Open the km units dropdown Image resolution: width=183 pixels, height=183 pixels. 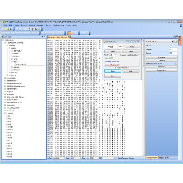(x=121, y=46)
